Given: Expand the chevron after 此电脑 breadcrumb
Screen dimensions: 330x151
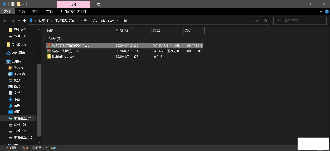Looking at the screenshot, I should 52,21.
